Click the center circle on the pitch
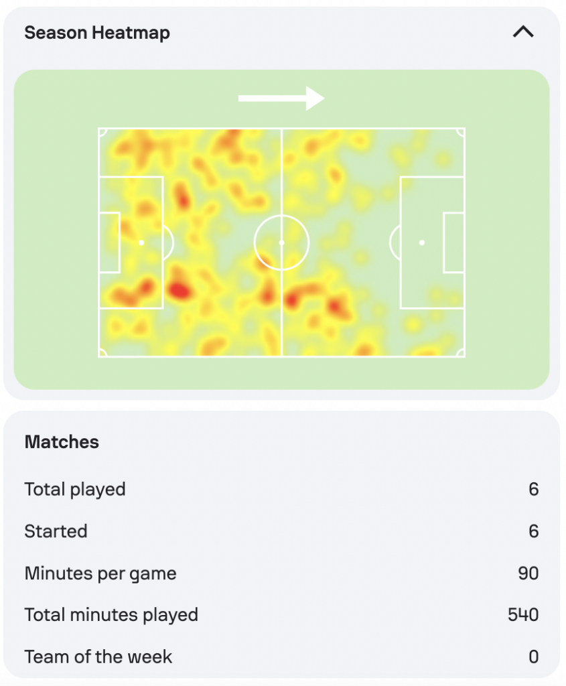 282,243
